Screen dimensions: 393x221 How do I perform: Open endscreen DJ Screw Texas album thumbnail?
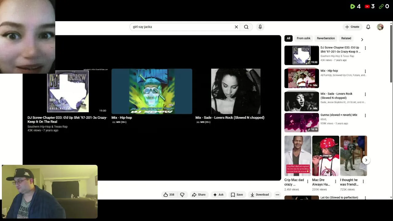(x=68, y=91)
